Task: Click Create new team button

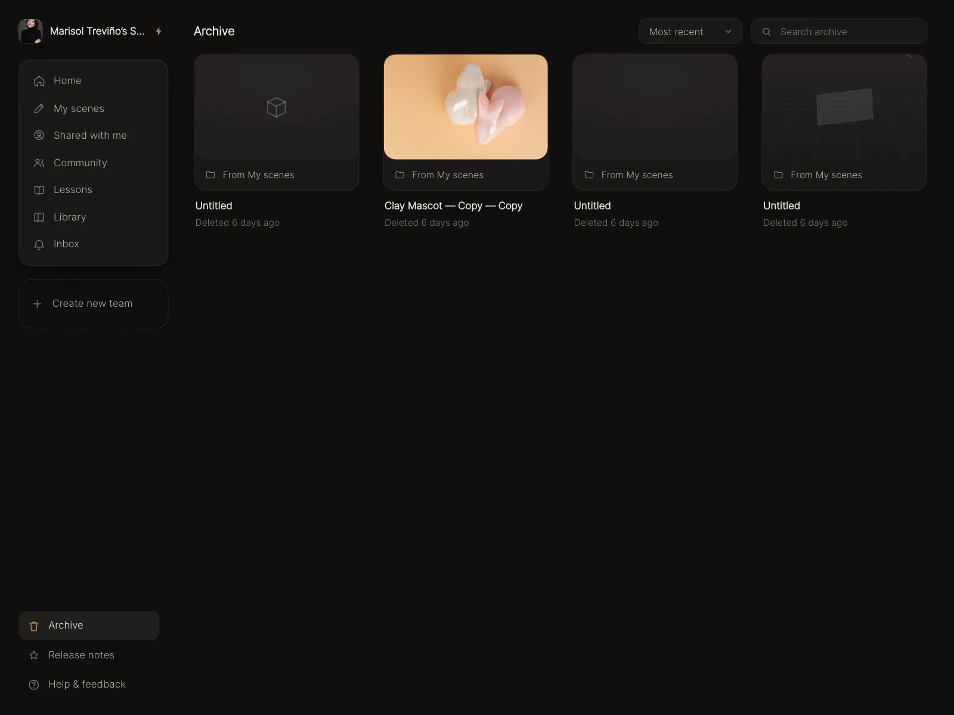Action: point(94,304)
